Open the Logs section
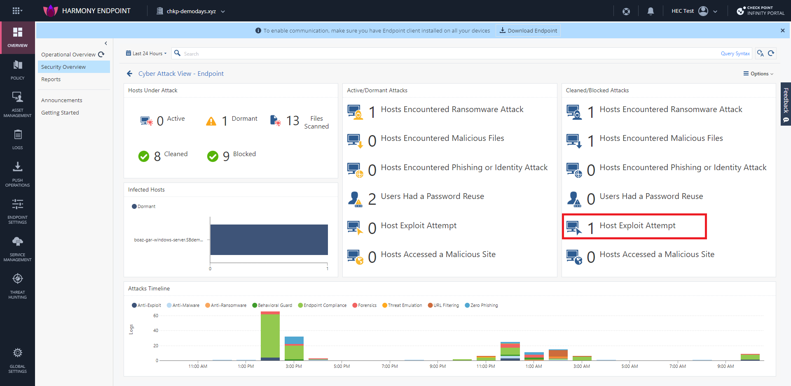Screen dimensions: 791x386 17,139
